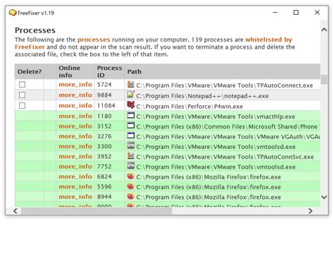Click the VMware VGAuth path text

[228, 137]
